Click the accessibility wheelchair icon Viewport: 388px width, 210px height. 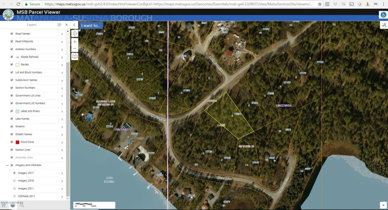[x=383, y=15]
